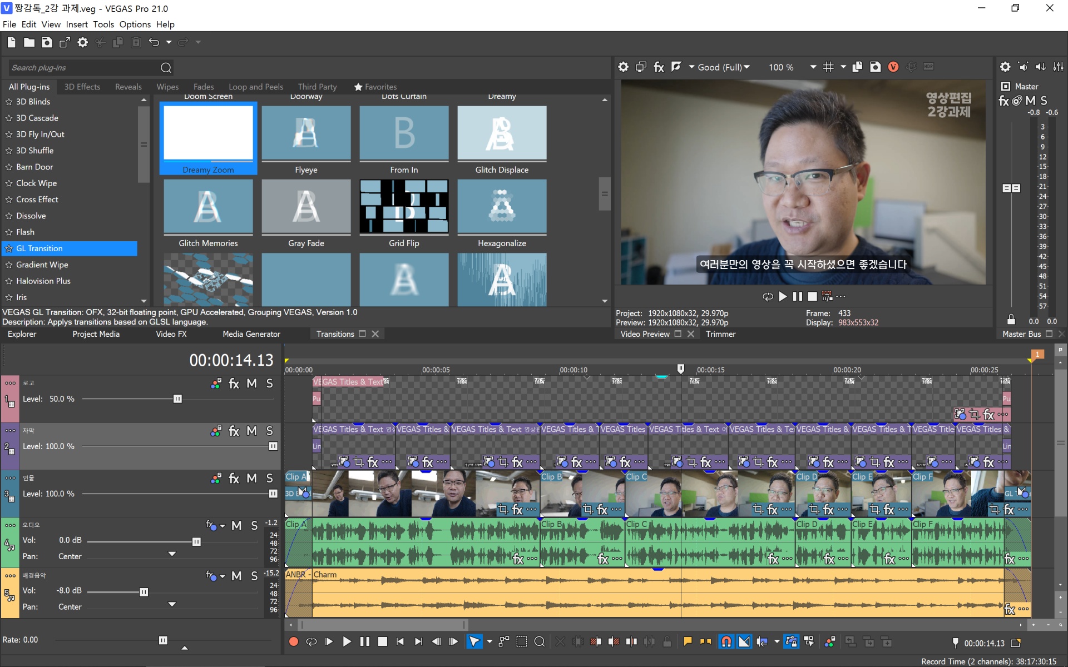Open a project with the folder icon

(29, 42)
